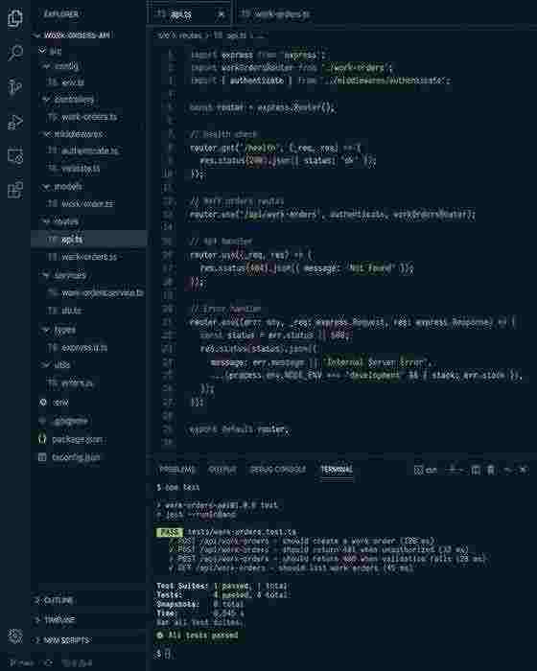Open the PROBLEMS panel tab
The image size is (537, 671).
(176, 470)
